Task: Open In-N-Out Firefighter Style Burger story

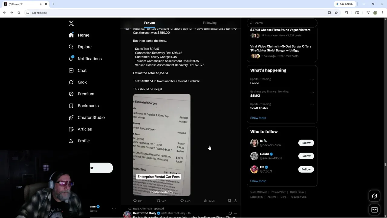Action: tap(281, 48)
